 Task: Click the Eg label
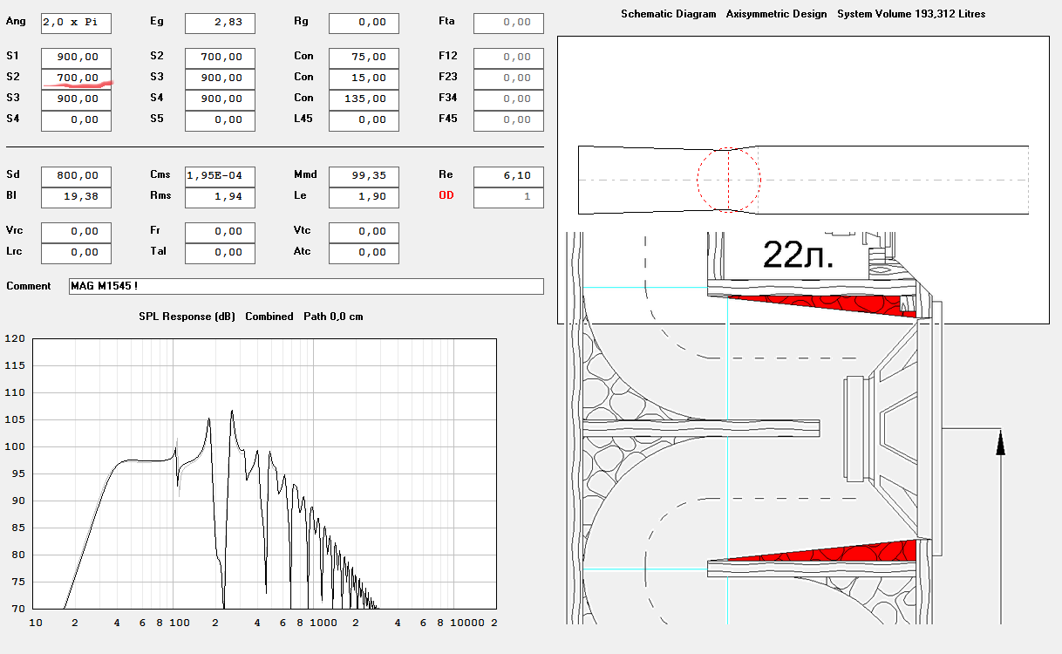[x=157, y=22]
